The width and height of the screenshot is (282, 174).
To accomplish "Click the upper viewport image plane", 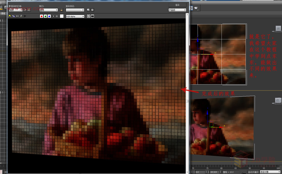I will click(x=218, y=54).
